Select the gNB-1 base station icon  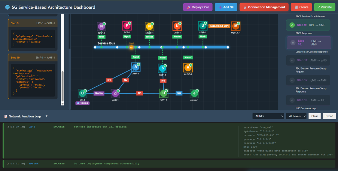115,93
